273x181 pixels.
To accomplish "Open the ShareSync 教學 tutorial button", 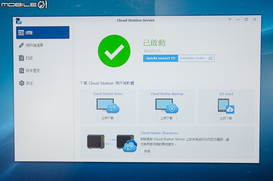I will coord(147,151).
